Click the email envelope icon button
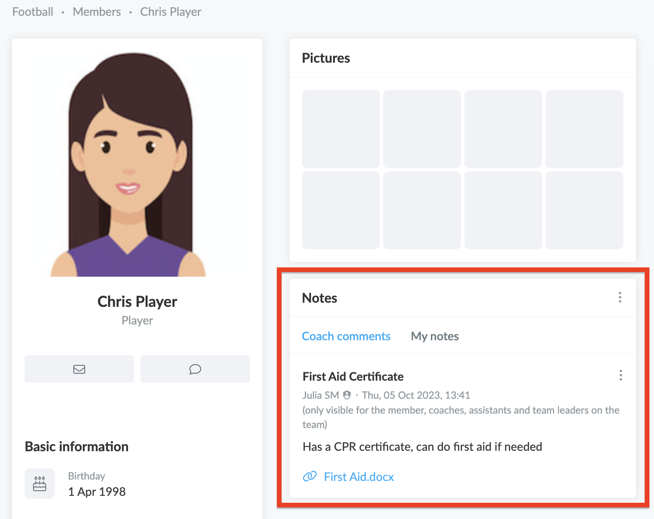The width and height of the screenshot is (654, 519). pyautogui.click(x=79, y=369)
